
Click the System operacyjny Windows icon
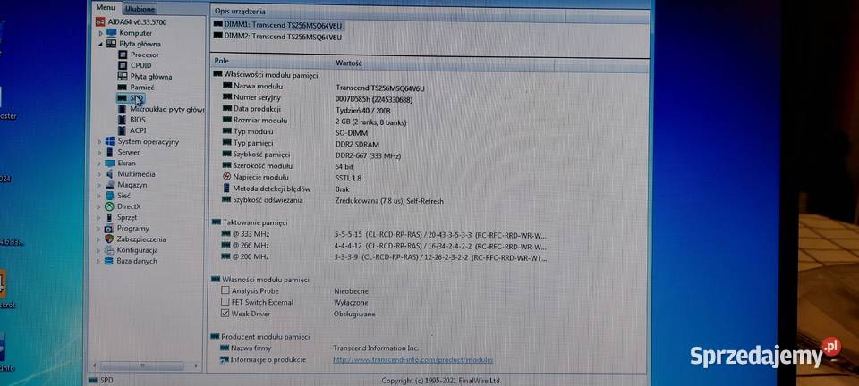(109, 141)
